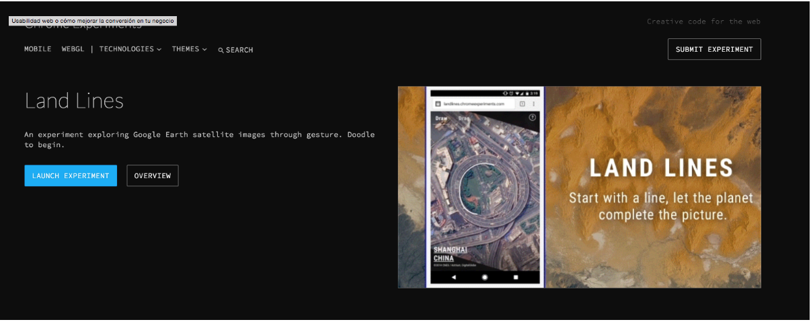Click the Launch Experiment button
The width and height of the screenshot is (811, 324).
(x=71, y=175)
